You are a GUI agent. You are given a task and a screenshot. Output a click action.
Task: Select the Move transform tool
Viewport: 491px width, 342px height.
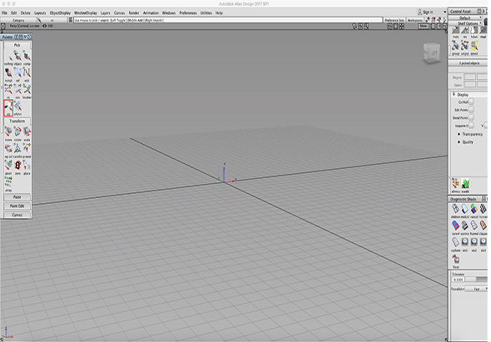[8, 134]
